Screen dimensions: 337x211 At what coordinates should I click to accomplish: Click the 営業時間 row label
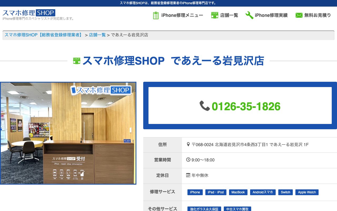point(162,160)
